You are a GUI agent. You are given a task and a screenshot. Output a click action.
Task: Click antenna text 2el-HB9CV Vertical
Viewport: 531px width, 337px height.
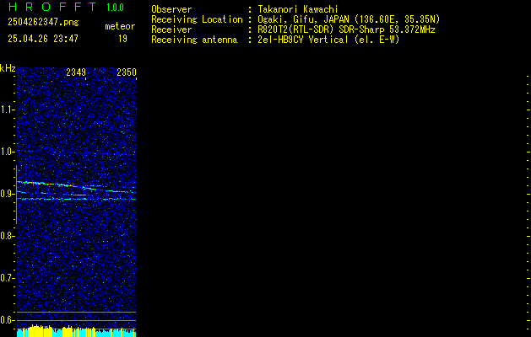click(x=303, y=40)
